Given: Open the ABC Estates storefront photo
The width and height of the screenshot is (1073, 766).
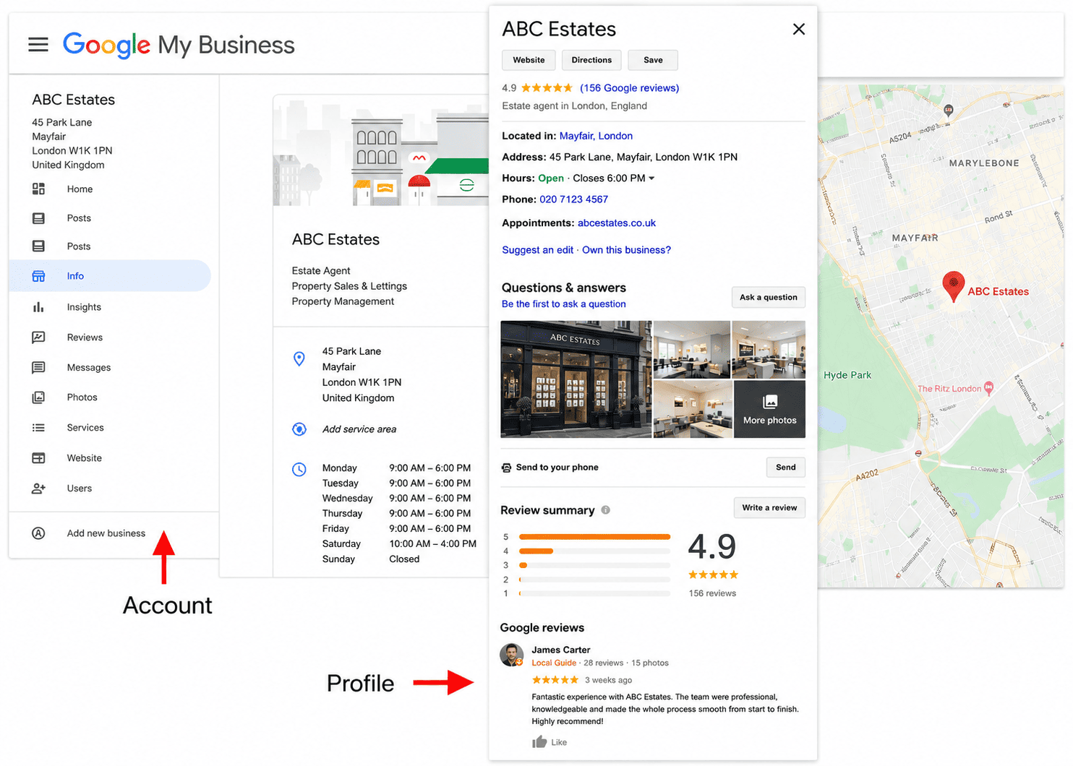Looking at the screenshot, I should tap(576, 379).
